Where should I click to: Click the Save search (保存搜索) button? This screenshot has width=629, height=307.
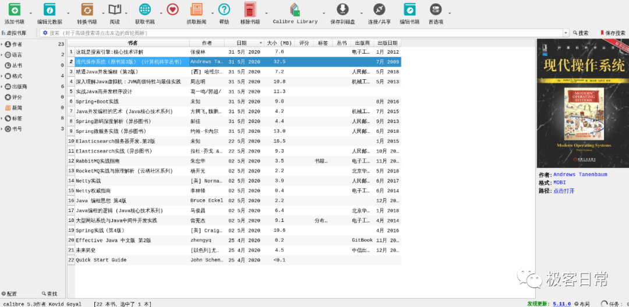(613, 33)
